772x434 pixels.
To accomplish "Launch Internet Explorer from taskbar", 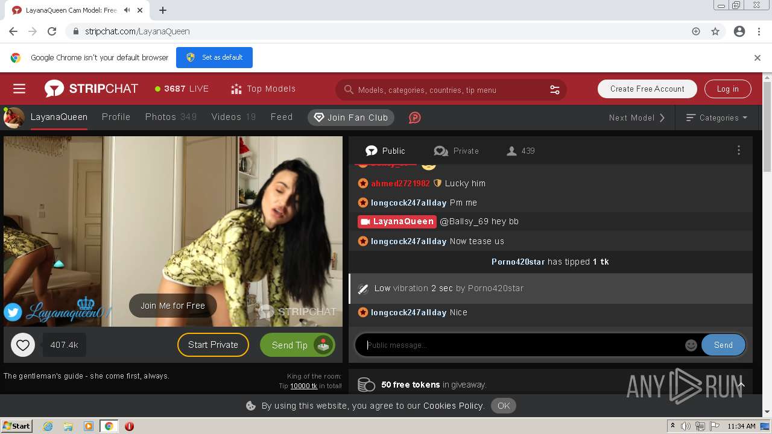I will pos(48,426).
